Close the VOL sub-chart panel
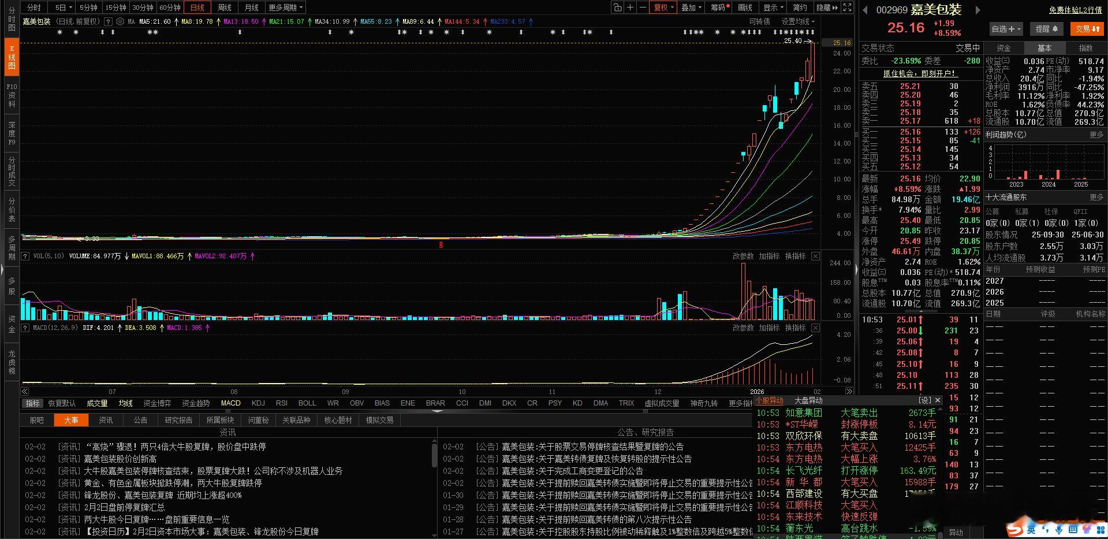This screenshot has width=1108, height=539. [815, 256]
